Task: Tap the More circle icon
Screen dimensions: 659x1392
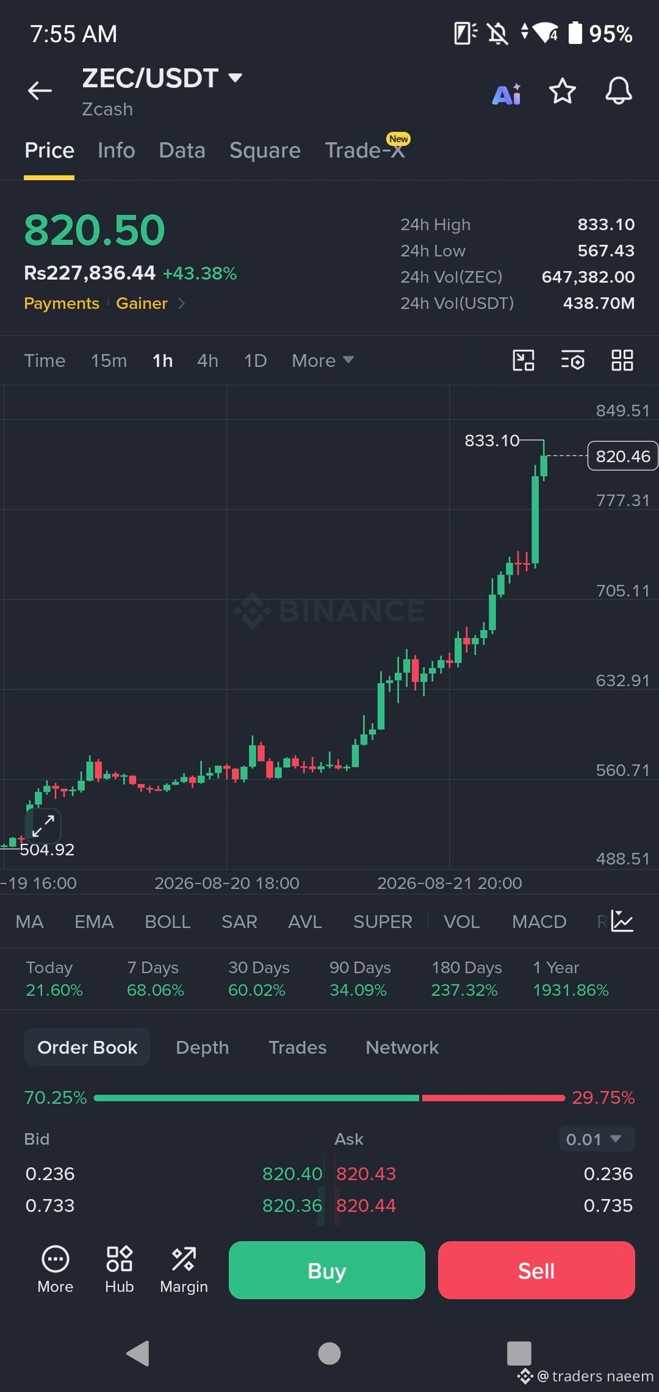Action: click(55, 1270)
